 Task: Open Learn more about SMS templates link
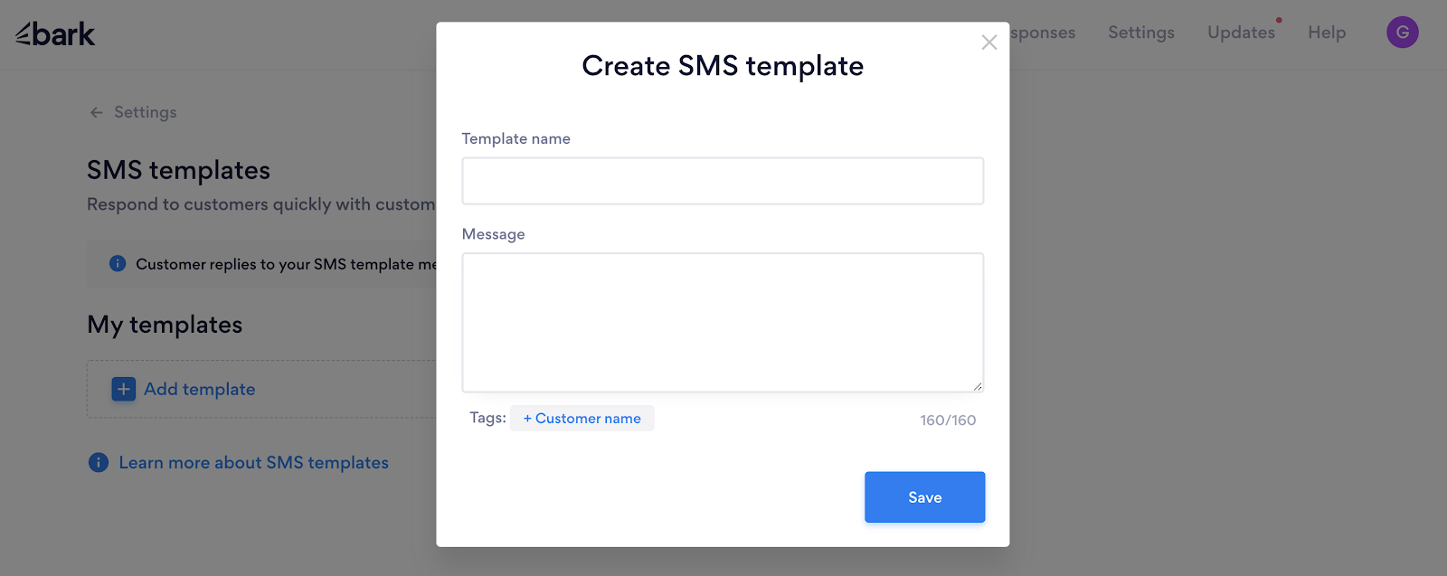tap(253, 463)
